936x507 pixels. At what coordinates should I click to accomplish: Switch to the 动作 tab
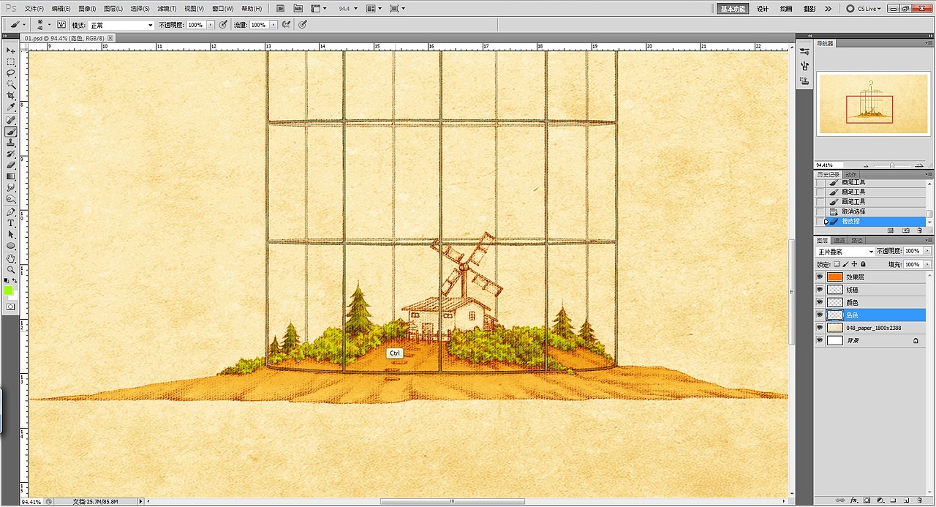(x=851, y=175)
